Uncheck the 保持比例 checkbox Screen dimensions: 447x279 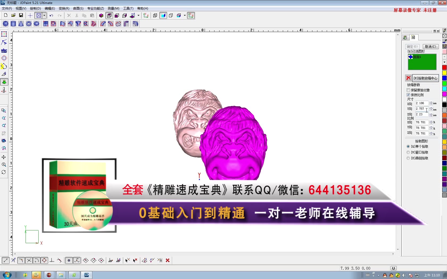[x=408, y=95]
